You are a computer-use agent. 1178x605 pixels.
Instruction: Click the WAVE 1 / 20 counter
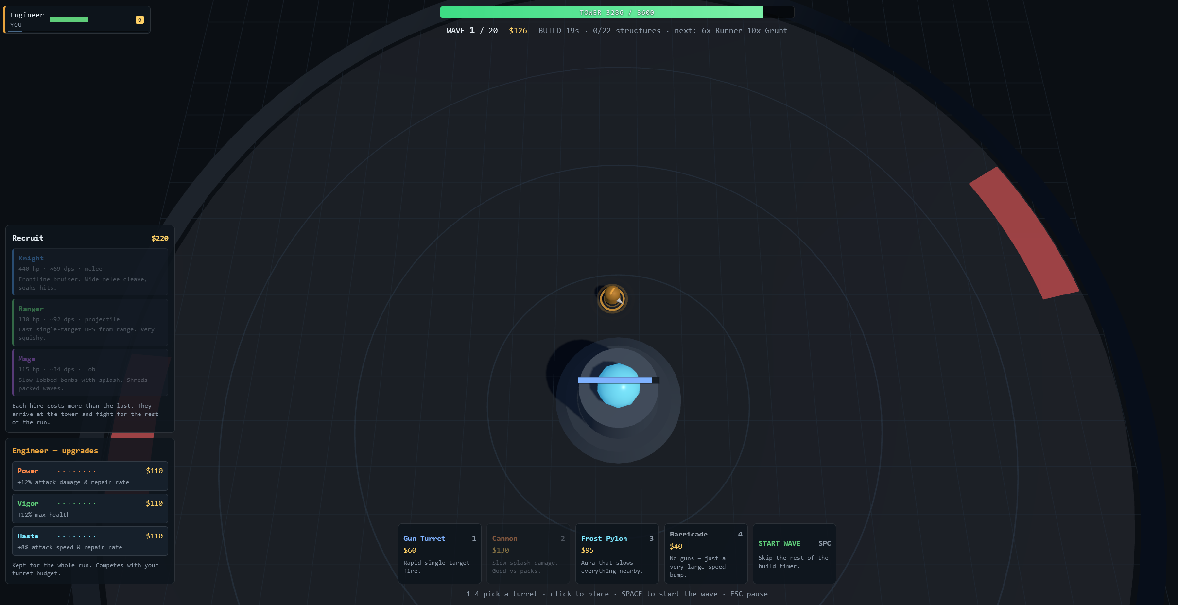pos(472,31)
